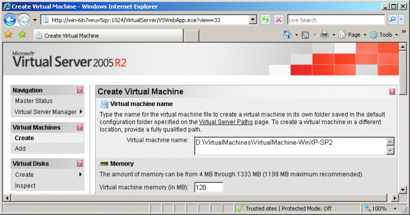Open Virtual Machines section help icon
This screenshot has height=215, width=410.
tap(80, 127)
